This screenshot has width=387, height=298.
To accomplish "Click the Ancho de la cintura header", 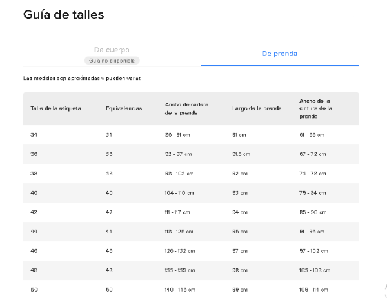I will [315, 108].
